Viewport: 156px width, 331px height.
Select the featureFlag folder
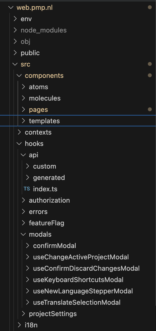coord(46,223)
